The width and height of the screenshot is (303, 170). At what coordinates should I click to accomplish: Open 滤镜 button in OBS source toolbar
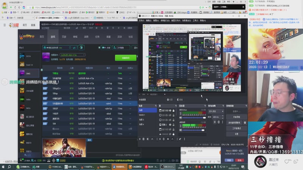(180, 100)
